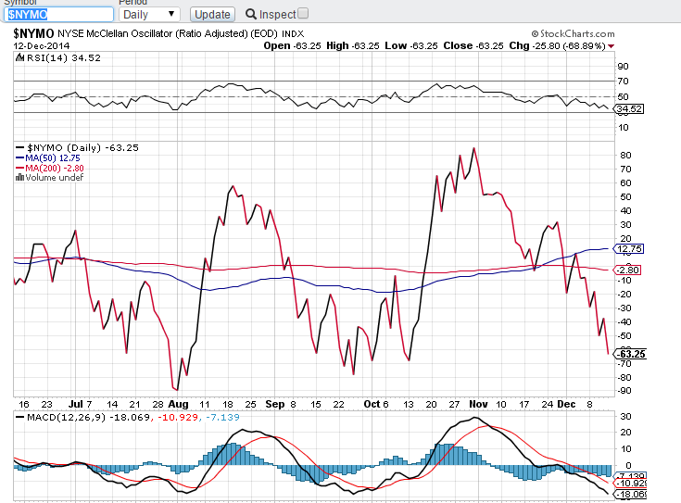Click the 'Aug' date label on axis
The height and width of the screenshot is (503, 681).
pyautogui.click(x=179, y=404)
